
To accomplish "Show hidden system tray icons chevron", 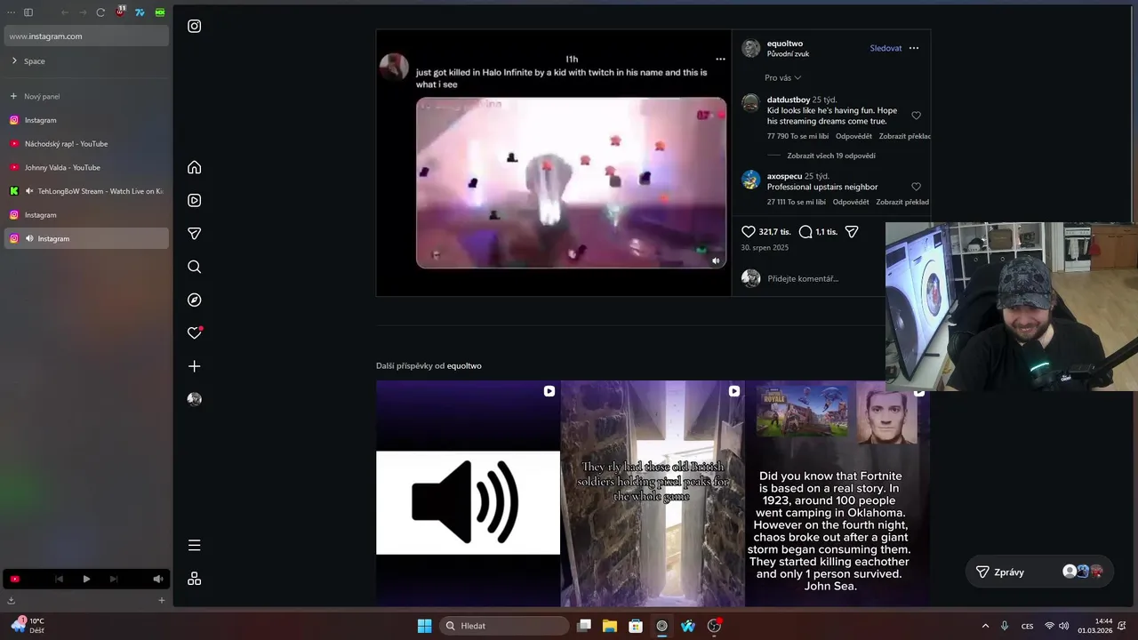I will coord(985,626).
